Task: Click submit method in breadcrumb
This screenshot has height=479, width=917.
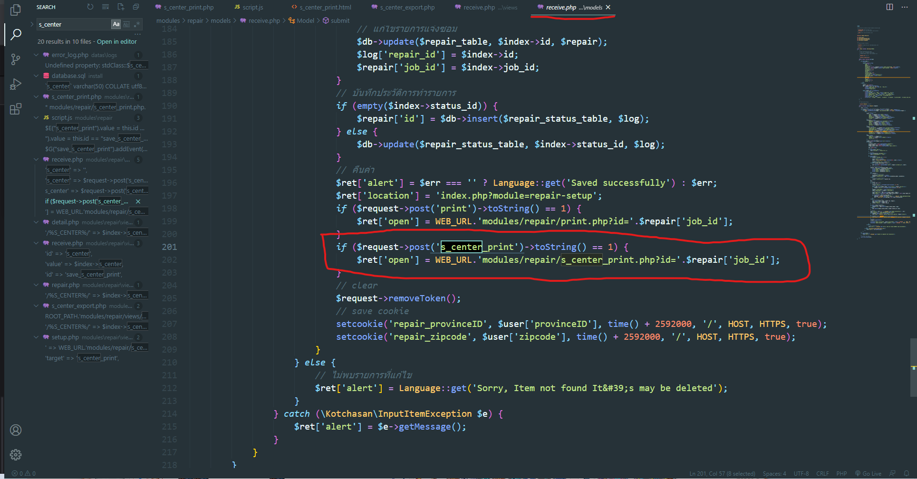Action: [x=336, y=20]
